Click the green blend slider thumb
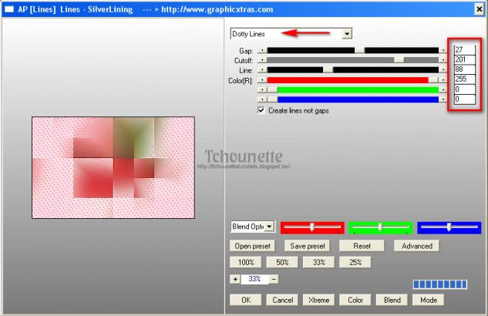488x316 pixels. click(x=380, y=227)
